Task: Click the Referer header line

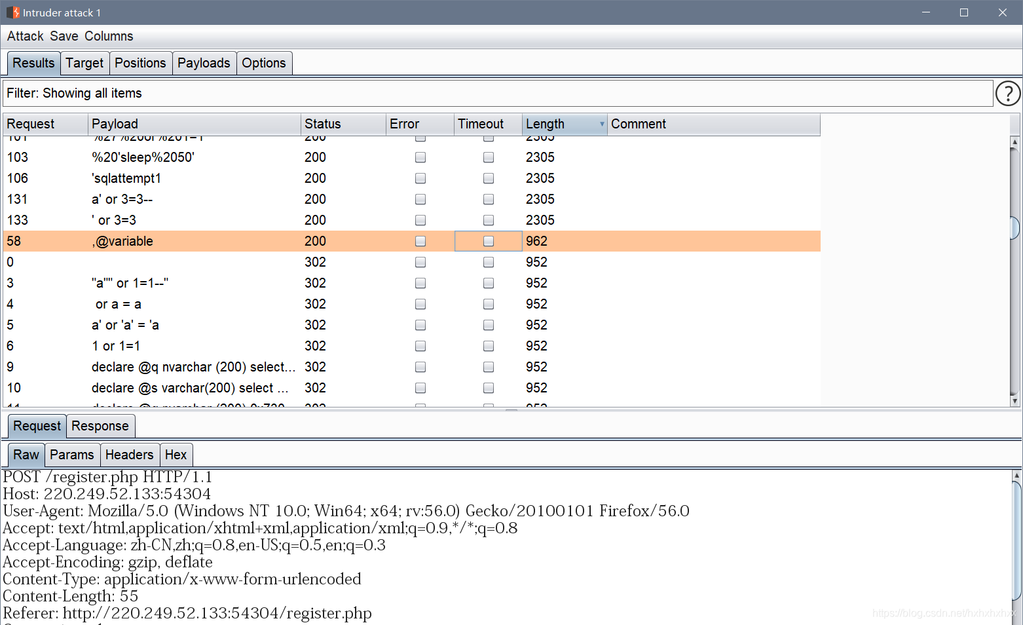Action: (187, 613)
